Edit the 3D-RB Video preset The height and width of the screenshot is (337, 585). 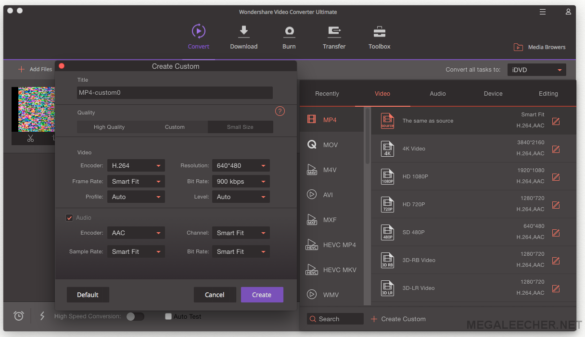click(x=556, y=261)
